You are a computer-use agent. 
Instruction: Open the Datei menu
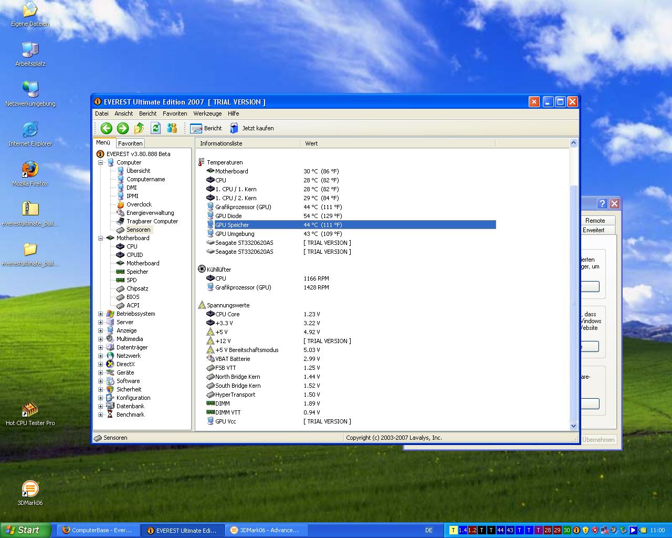click(102, 113)
